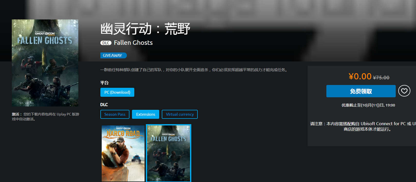Click the 激活 activation note under the cover
This screenshot has height=182, width=416.
pyautogui.click(x=45, y=116)
